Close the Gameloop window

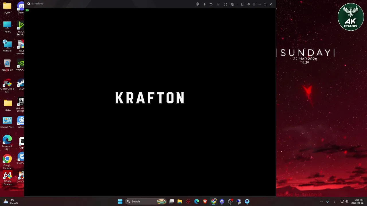271,4
